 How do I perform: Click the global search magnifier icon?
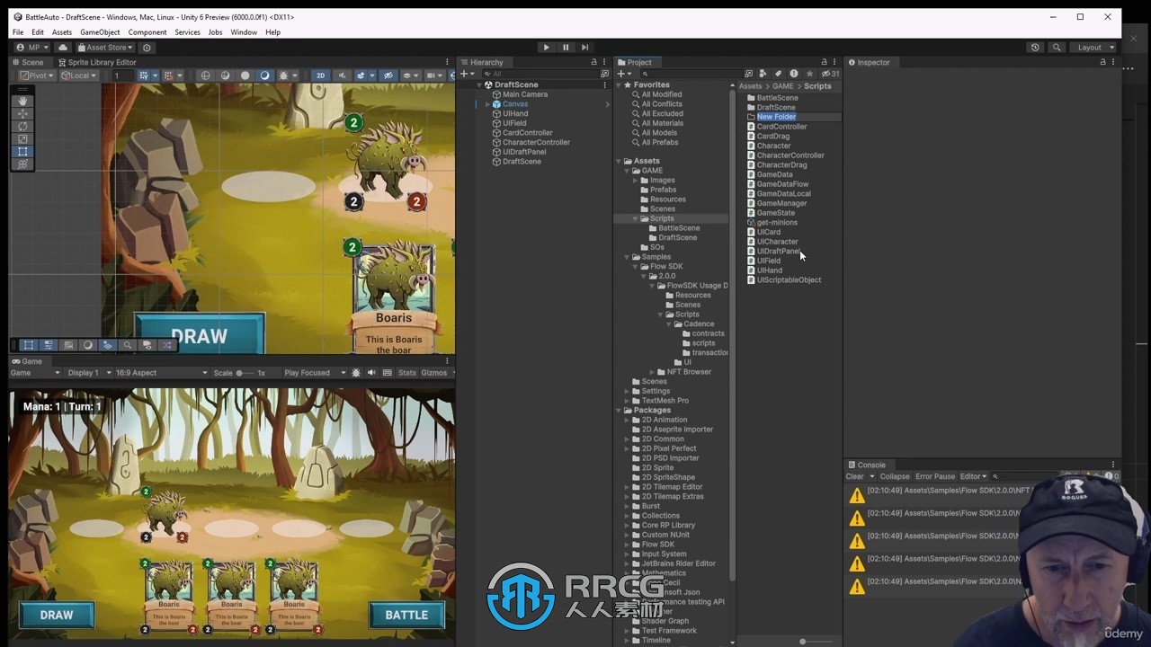coord(1057,47)
